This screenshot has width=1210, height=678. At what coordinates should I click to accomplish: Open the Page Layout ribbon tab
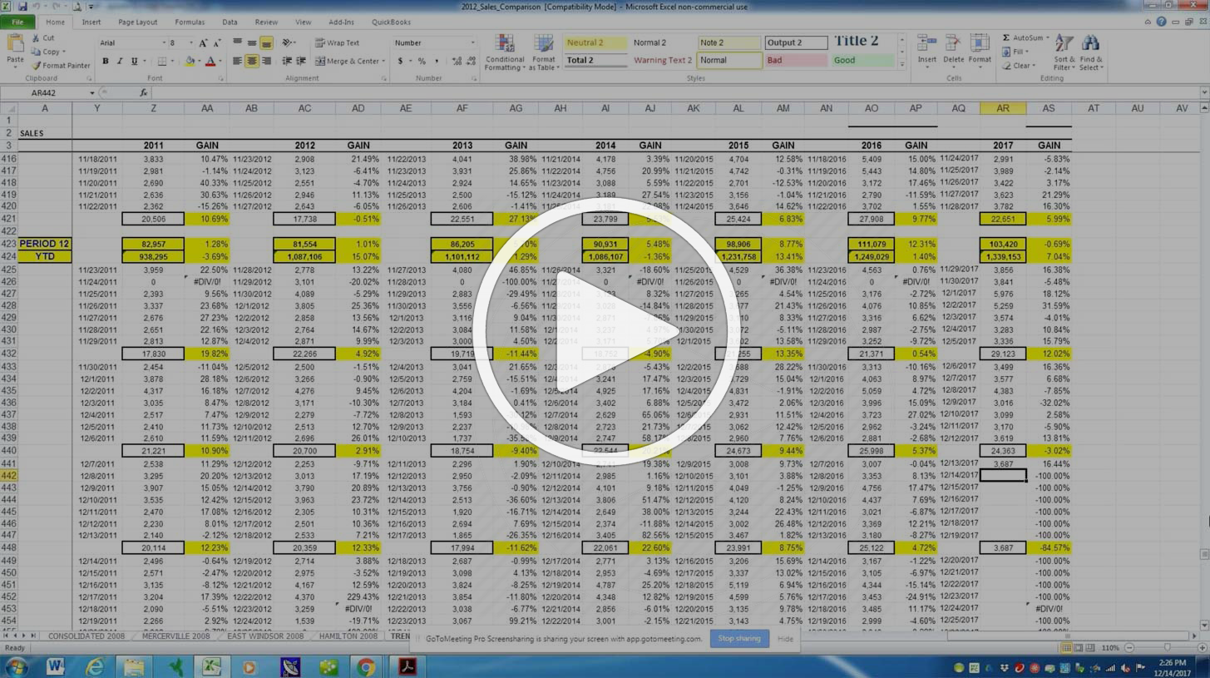[137, 22]
